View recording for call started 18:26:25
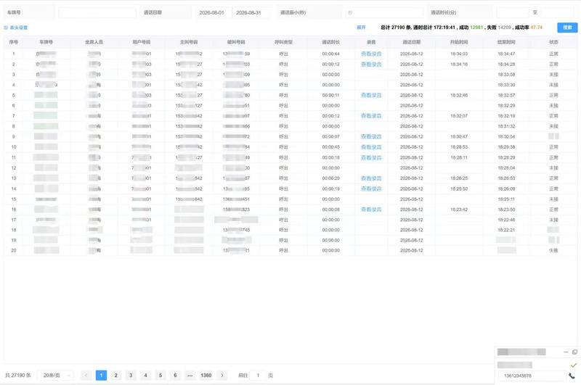 click(371, 178)
